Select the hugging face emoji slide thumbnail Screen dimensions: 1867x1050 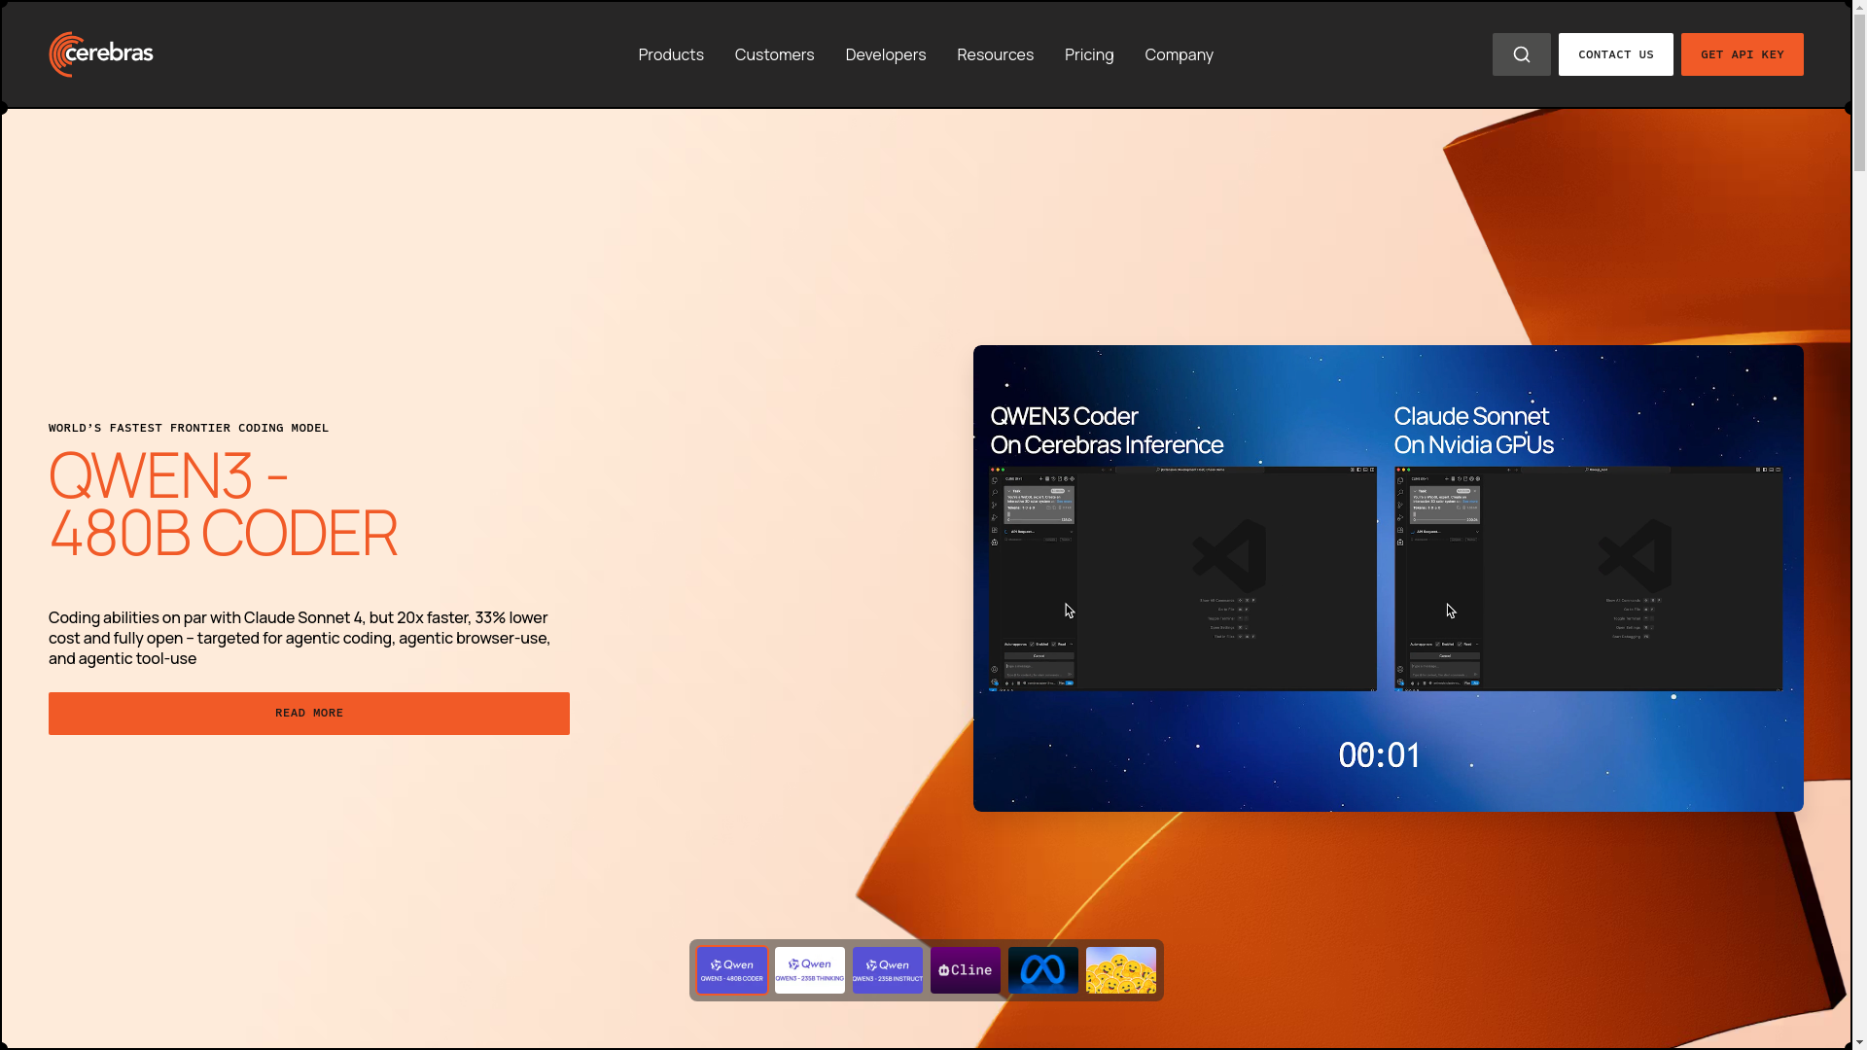pos(1121,970)
